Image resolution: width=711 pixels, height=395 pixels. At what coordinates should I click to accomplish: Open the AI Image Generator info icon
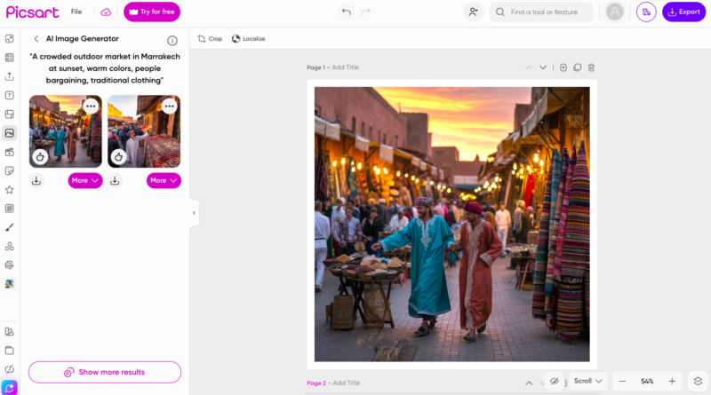pos(172,40)
